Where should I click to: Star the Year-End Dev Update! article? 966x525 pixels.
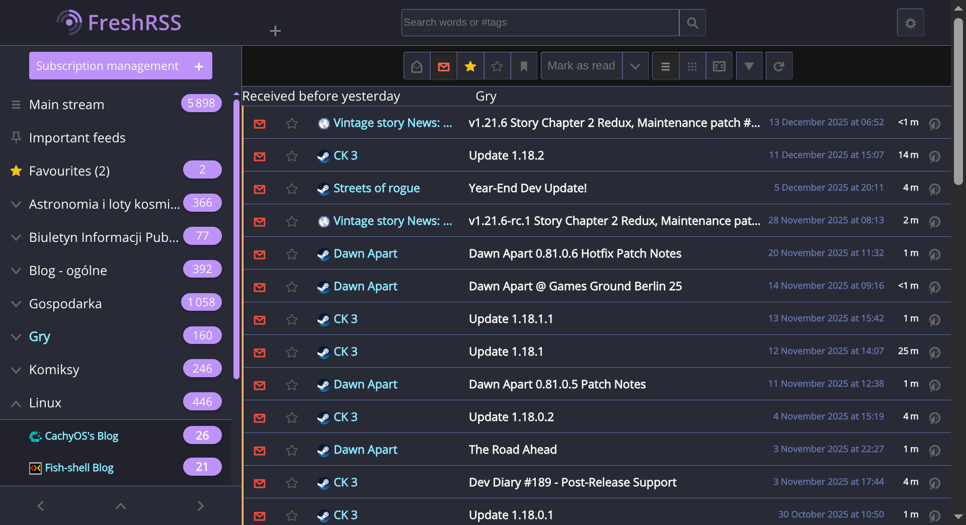[x=292, y=189]
